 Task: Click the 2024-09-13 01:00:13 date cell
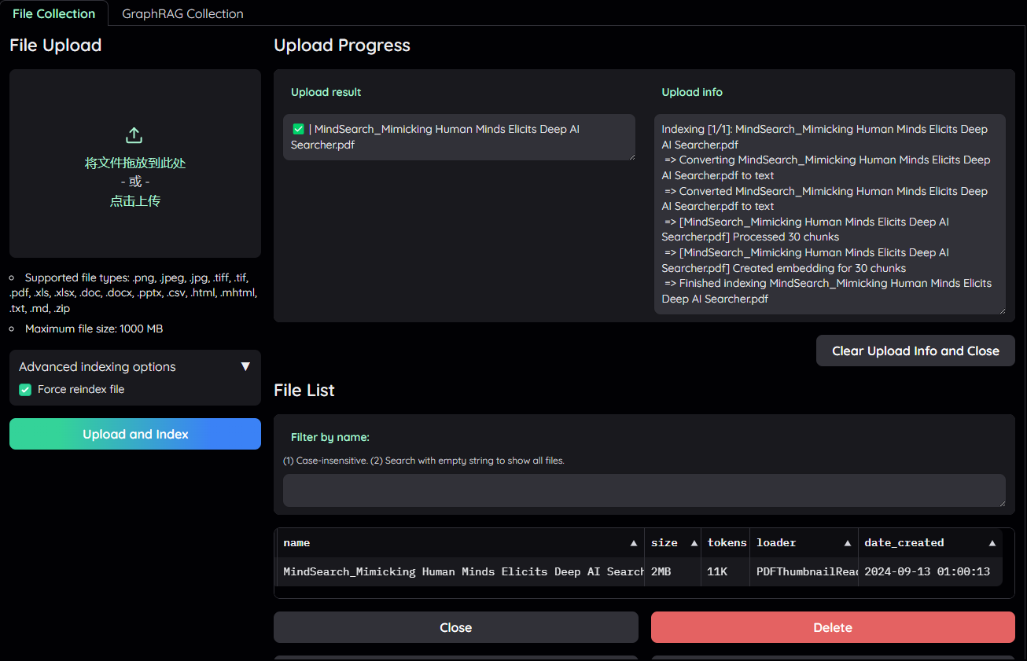[929, 571]
